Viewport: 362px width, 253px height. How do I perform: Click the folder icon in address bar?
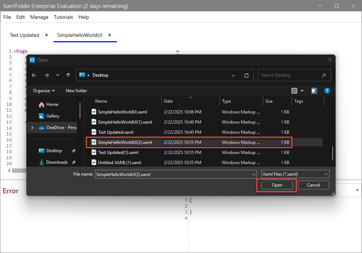click(82, 75)
